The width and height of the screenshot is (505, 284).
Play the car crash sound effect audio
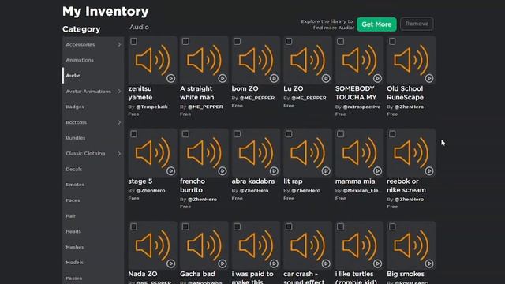tap(326, 263)
